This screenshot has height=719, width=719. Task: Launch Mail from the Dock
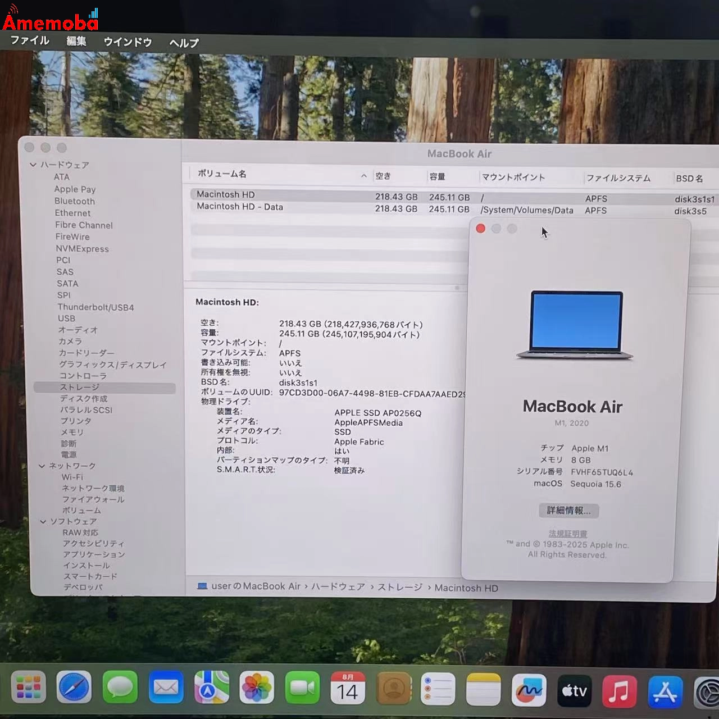pos(166,686)
